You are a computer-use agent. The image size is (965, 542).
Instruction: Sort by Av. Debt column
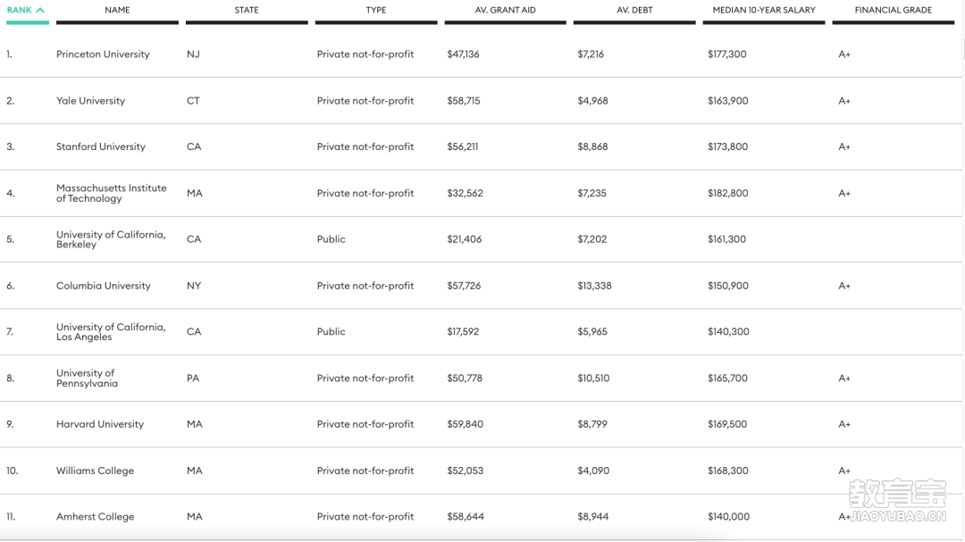(x=634, y=10)
